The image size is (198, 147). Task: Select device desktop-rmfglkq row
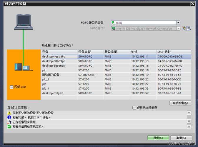click(x=116, y=93)
